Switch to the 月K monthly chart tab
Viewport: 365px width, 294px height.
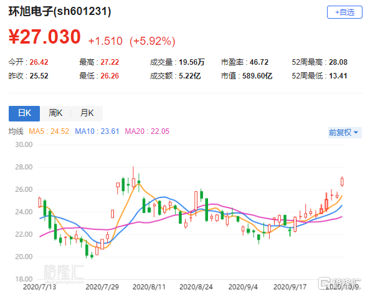[x=87, y=113]
